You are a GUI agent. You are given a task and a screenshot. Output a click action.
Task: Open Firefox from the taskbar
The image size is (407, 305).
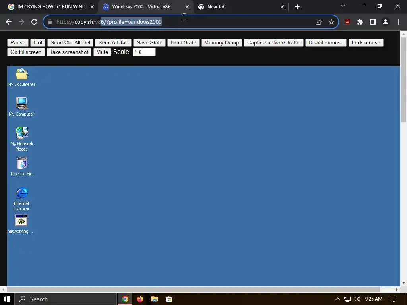click(x=140, y=299)
